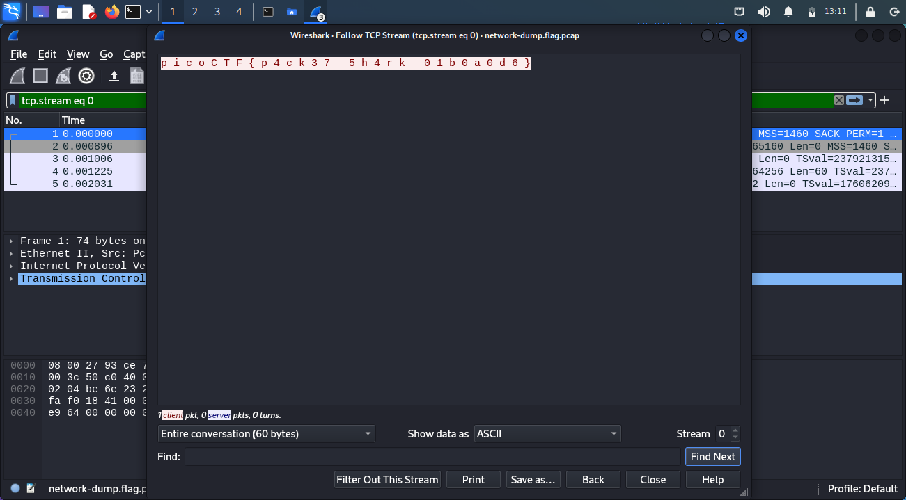
Task: Activate the terminal window taskbar button
Action: tap(268, 12)
